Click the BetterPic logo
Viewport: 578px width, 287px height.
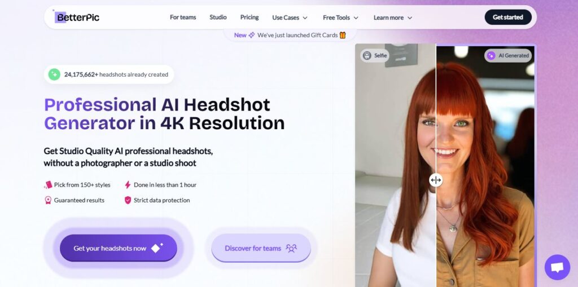(x=77, y=17)
